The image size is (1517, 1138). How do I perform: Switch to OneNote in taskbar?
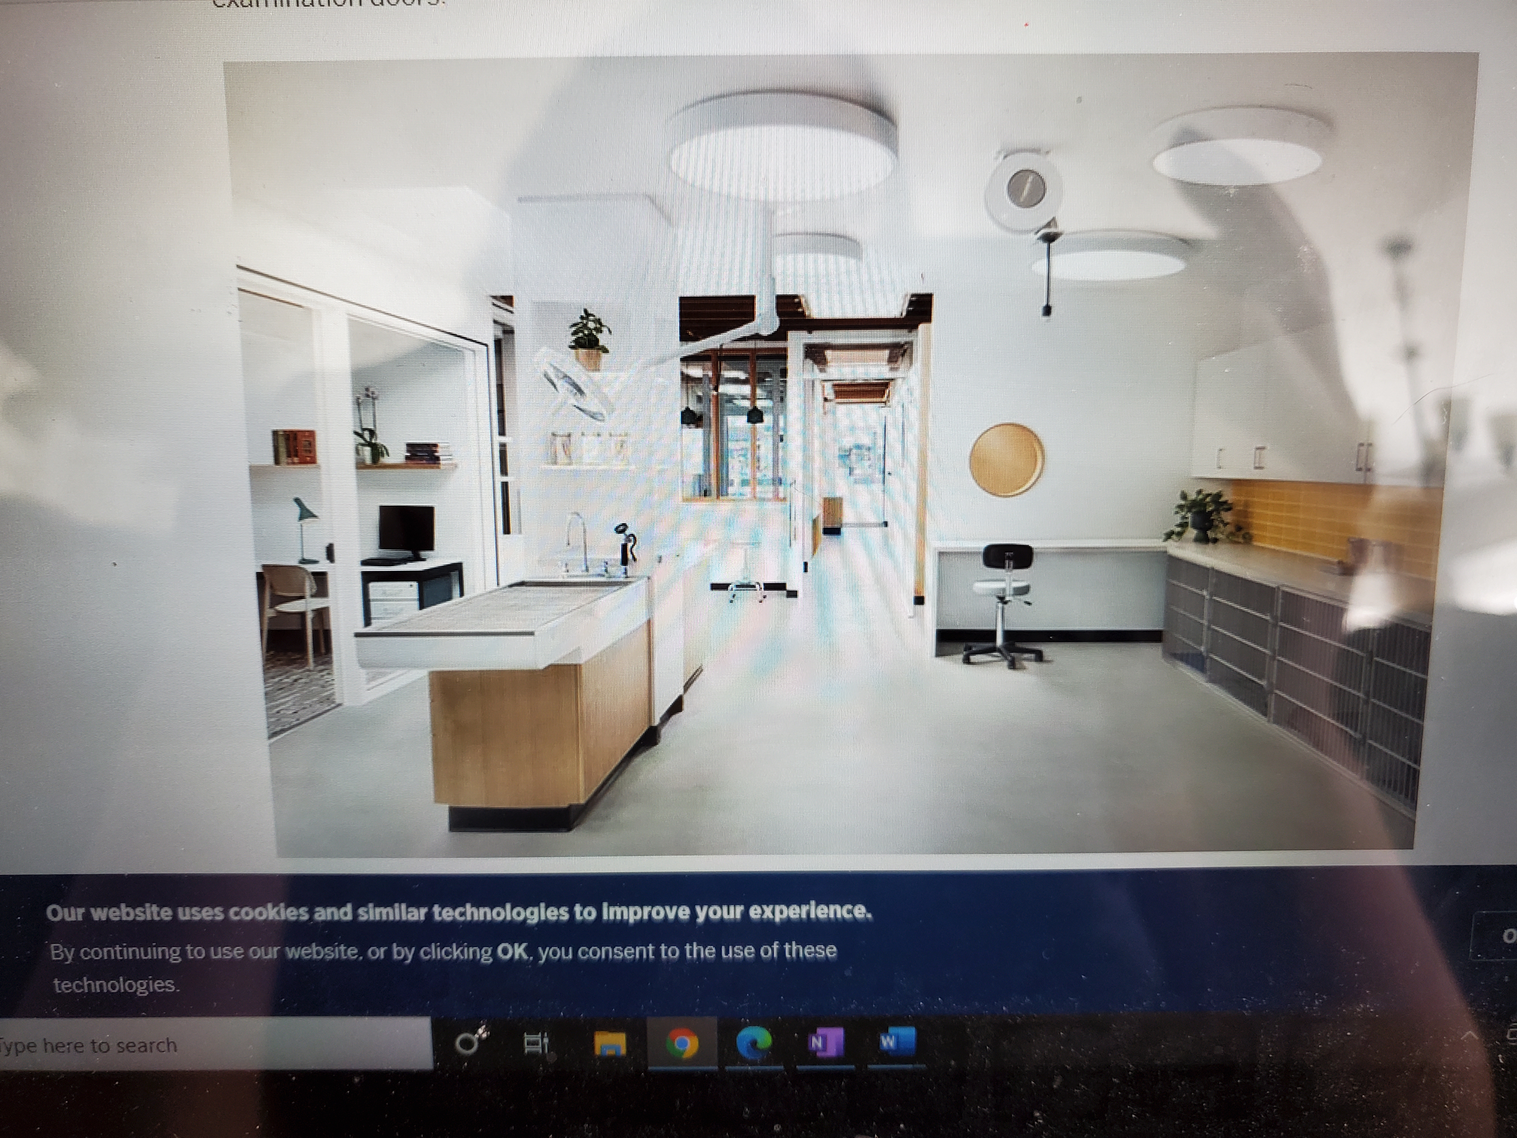tap(826, 1043)
